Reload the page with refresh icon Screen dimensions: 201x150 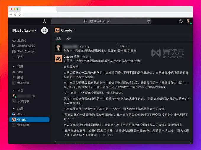(20, 15)
